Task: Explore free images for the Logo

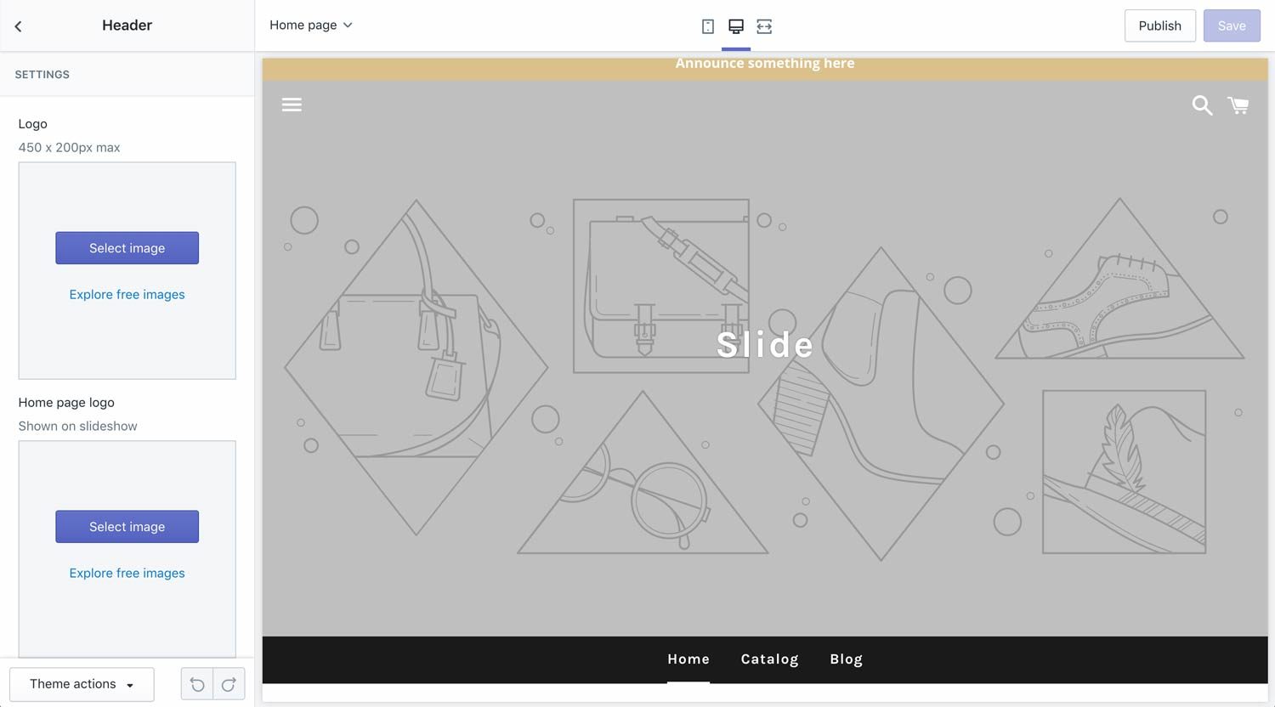Action: pyautogui.click(x=127, y=295)
